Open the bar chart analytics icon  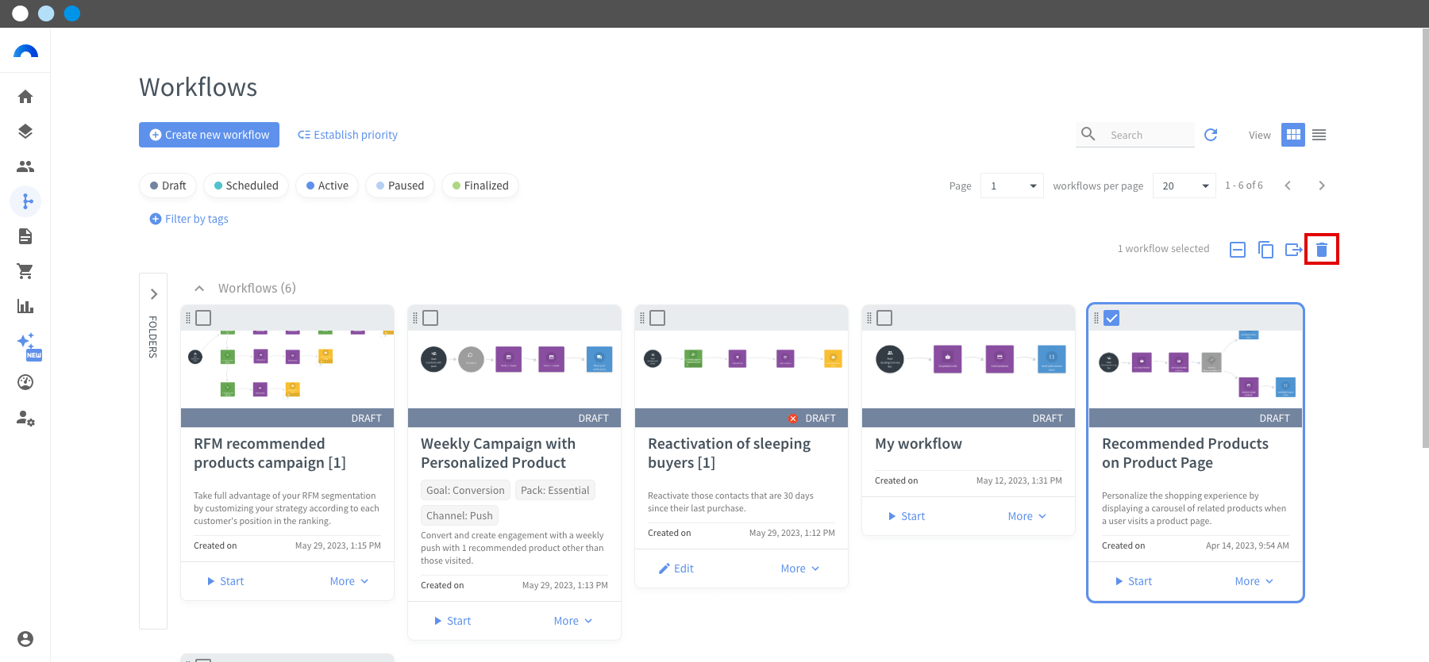(x=25, y=306)
